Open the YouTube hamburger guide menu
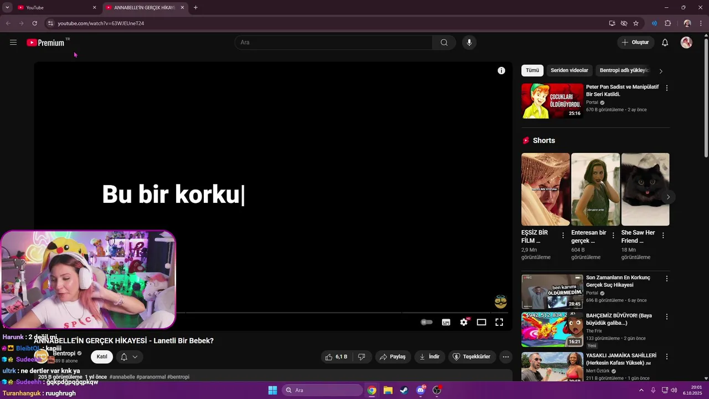This screenshot has width=709, height=399. (x=13, y=42)
